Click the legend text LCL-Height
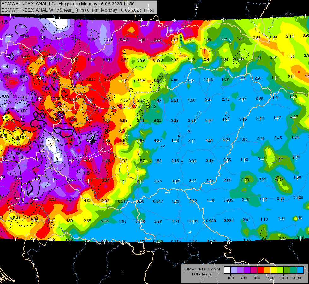This screenshot has width=309, height=284. pos(202,274)
